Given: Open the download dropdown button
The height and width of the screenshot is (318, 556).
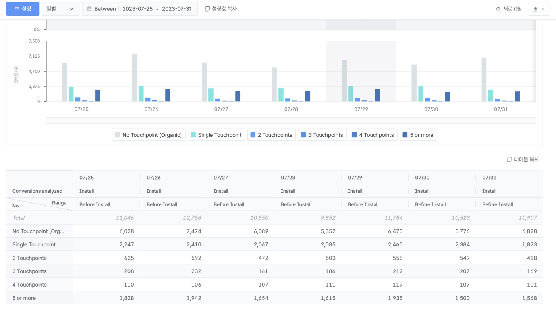Looking at the screenshot, I should click(539, 9).
